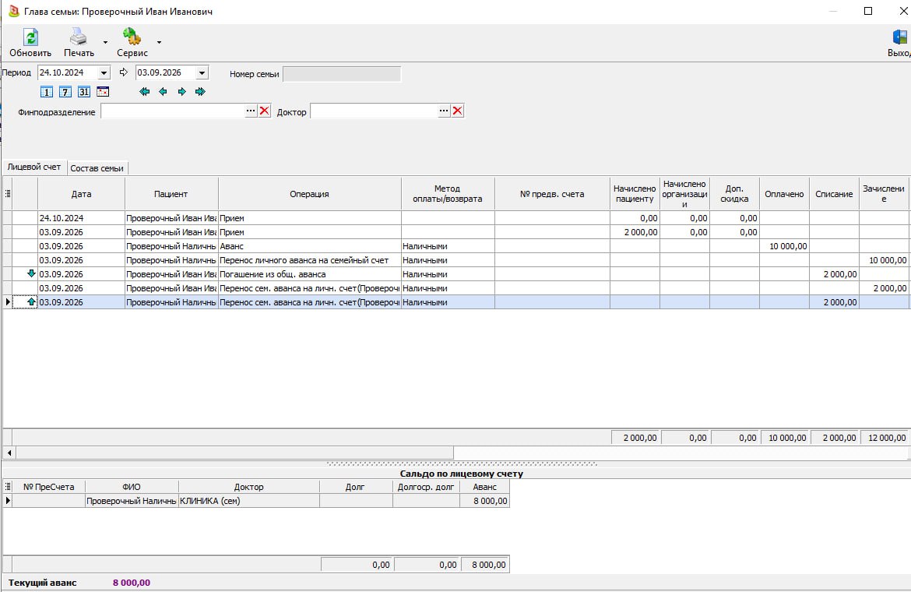Screen dimensions: 911x592
Task: Jump to first period double-left arrow
Action: [145, 92]
